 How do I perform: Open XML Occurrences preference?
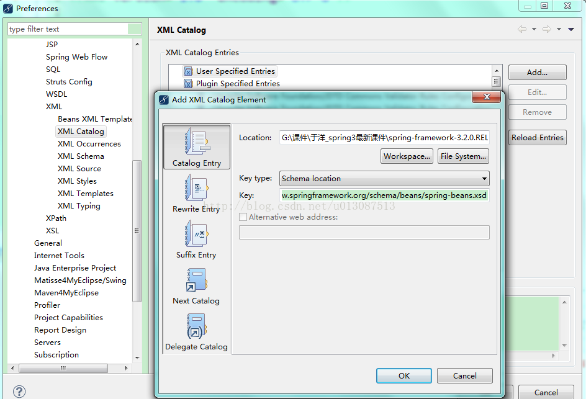(89, 143)
